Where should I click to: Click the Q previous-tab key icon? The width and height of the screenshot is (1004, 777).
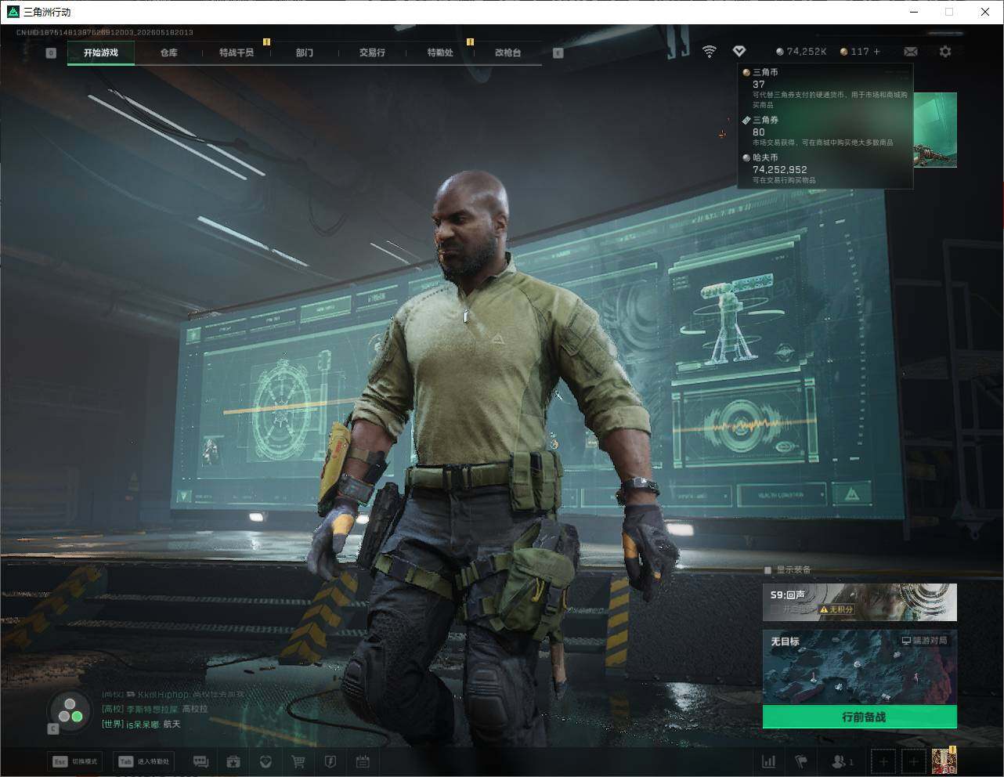click(51, 52)
